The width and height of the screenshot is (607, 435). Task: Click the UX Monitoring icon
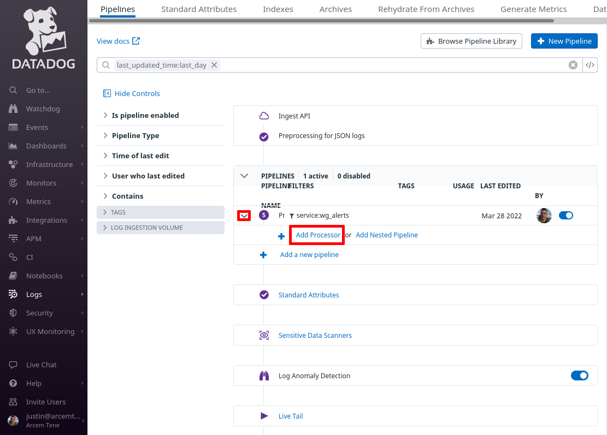pyautogui.click(x=13, y=331)
